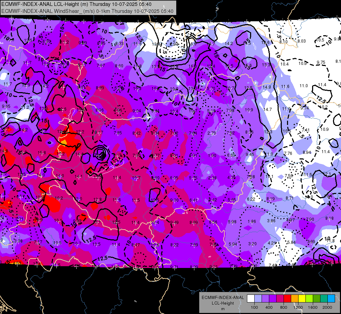This screenshot has width=341, height=314.
Task: Click the wind shear value '2.88' on the map
Action: [x=212, y=178]
